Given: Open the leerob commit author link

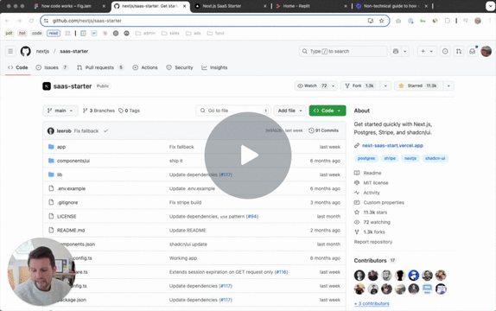Looking at the screenshot, I should click(x=64, y=130).
